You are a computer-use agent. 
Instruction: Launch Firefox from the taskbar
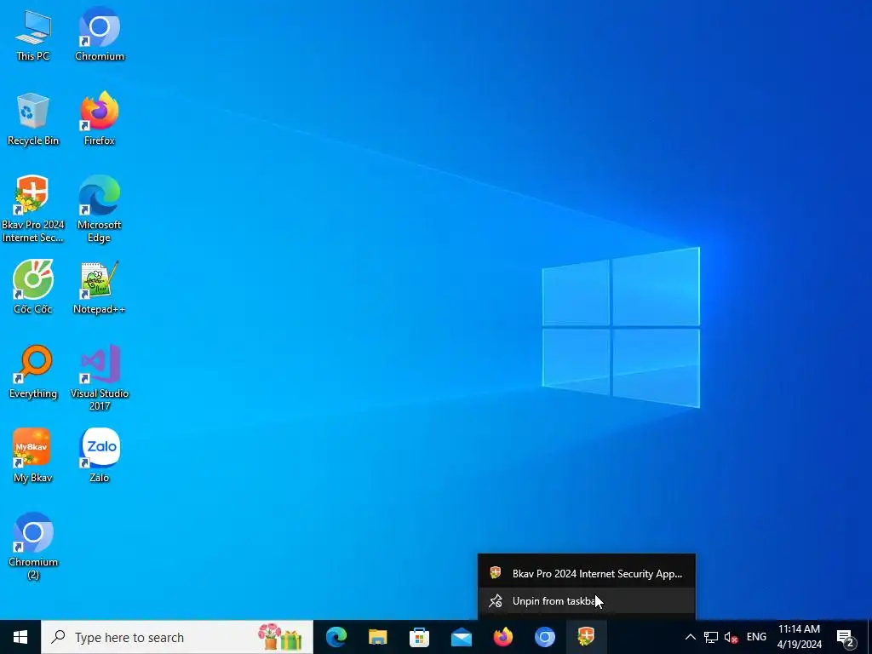coord(502,637)
